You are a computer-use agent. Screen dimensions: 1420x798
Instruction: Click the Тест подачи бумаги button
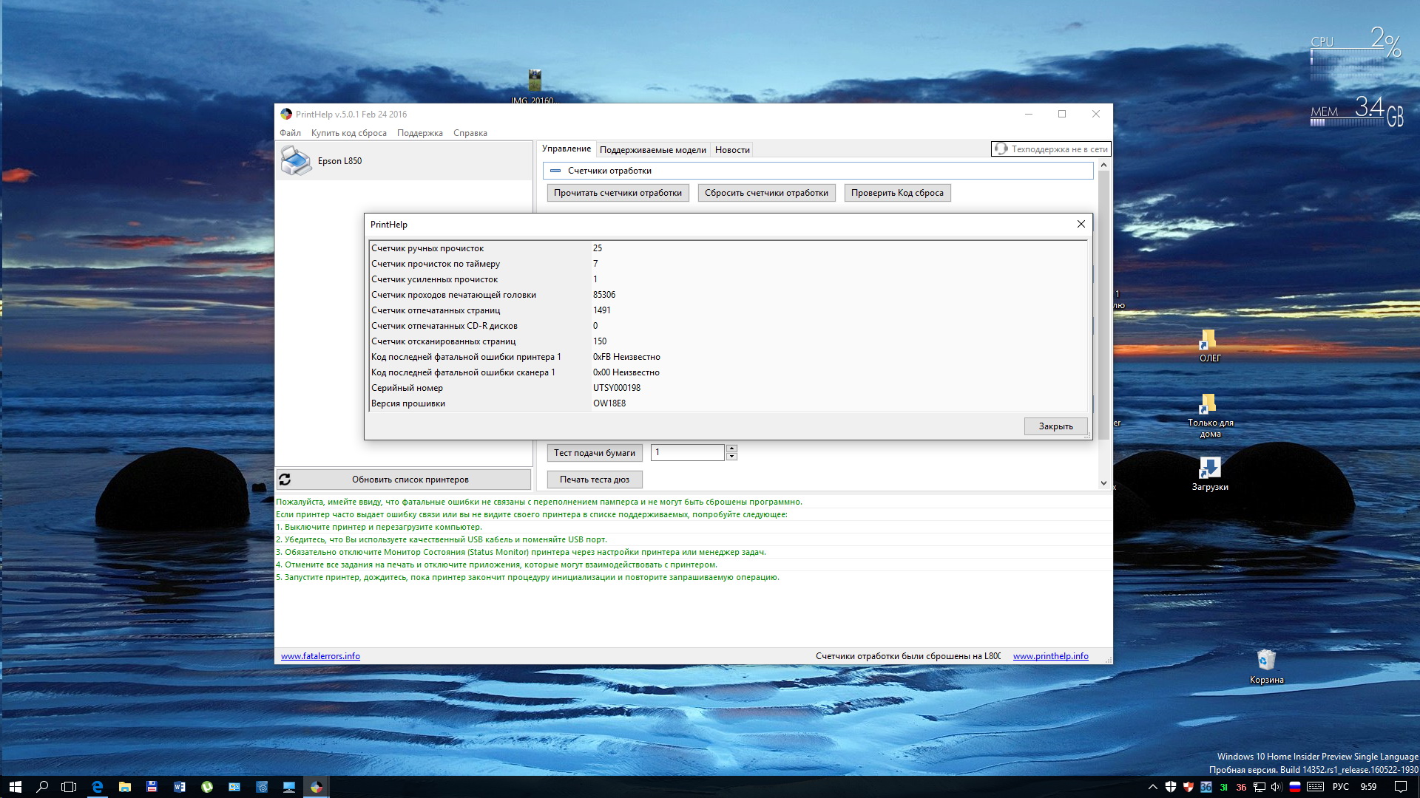click(x=595, y=453)
